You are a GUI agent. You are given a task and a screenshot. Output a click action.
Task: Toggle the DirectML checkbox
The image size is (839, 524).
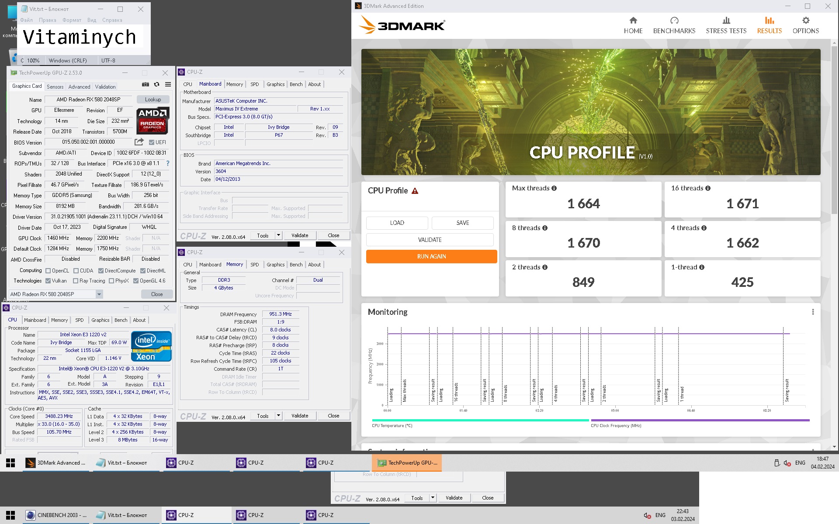pyautogui.click(x=142, y=271)
